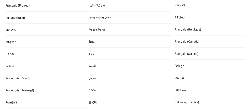Select Français (Belgique) language
Image resolution: width=245 pixels, height=109 pixels.
click(x=188, y=30)
